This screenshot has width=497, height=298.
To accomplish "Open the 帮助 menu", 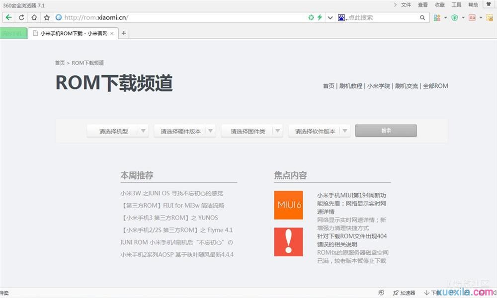I will point(473,5).
